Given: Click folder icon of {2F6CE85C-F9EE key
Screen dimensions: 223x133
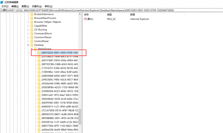Looking at the screenshot, I should [39, 80].
